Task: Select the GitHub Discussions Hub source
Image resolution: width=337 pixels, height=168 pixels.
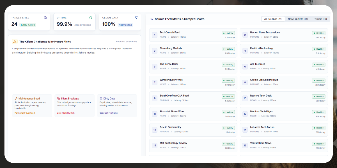Action: [284, 82]
